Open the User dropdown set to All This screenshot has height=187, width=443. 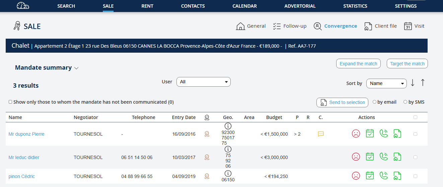[203, 82]
